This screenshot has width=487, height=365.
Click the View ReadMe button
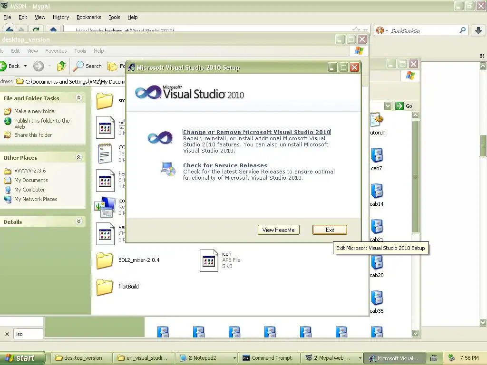279,230
